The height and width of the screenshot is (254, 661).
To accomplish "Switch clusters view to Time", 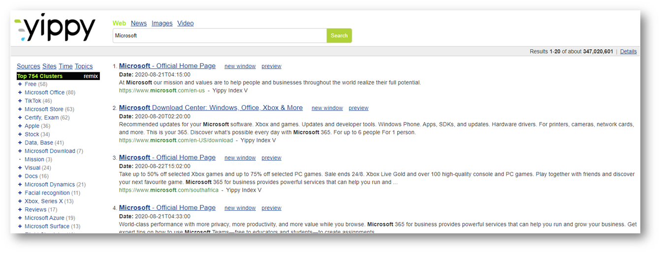I will click(65, 66).
